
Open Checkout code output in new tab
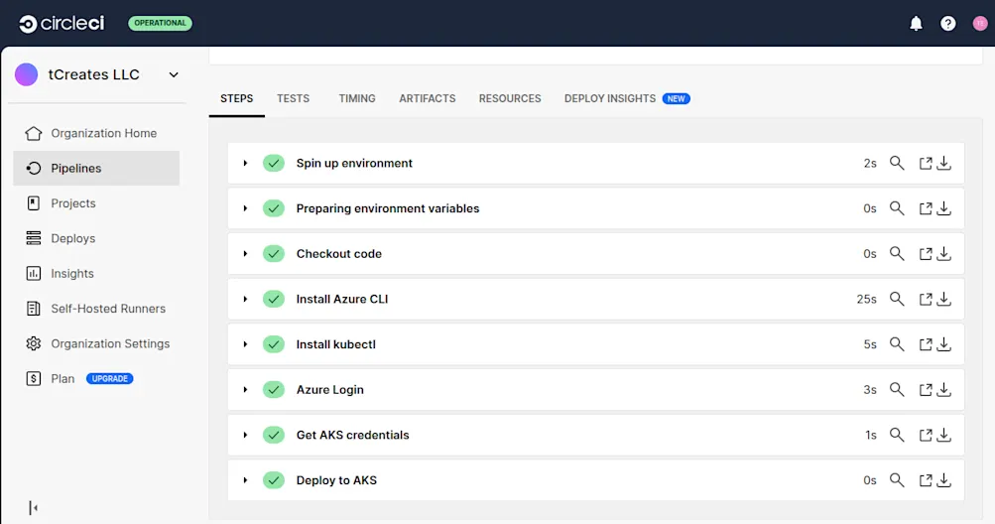point(926,253)
